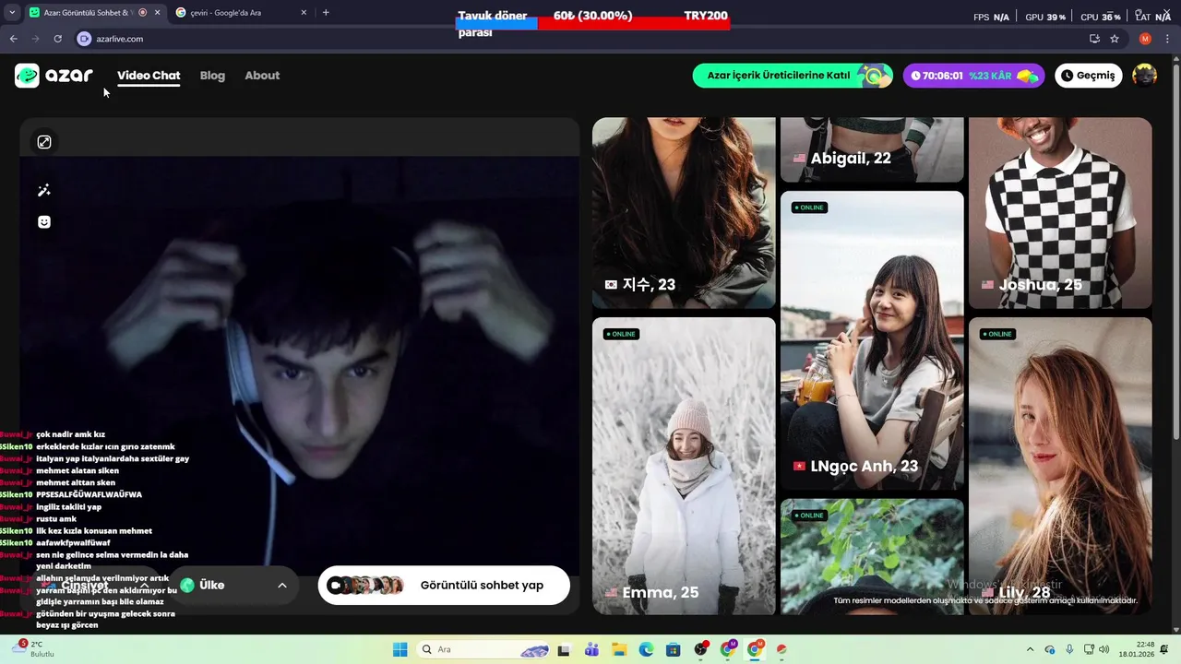Reload the page
Screen dimensions: 1181x664
click(x=57, y=39)
